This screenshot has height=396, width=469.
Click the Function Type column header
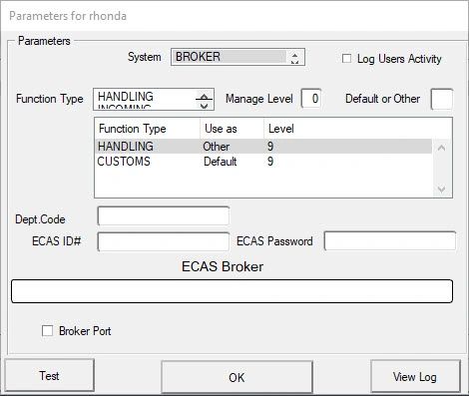pyautogui.click(x=148, y=129)
